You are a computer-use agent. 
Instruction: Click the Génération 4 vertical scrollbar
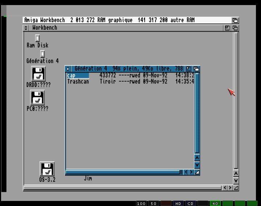pos(197,113)
